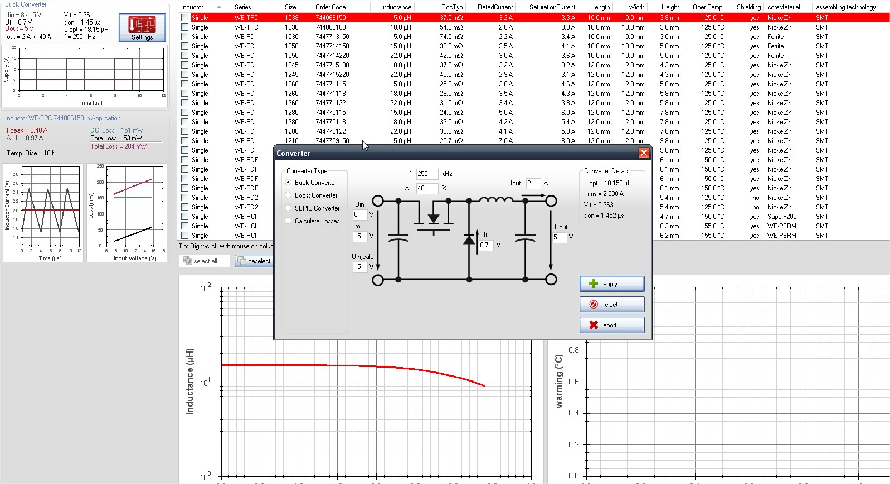The height and width of the screenshot is (484, 890).
Task: Select the Buck Converter radio option
Action: [x=289, y=183]
